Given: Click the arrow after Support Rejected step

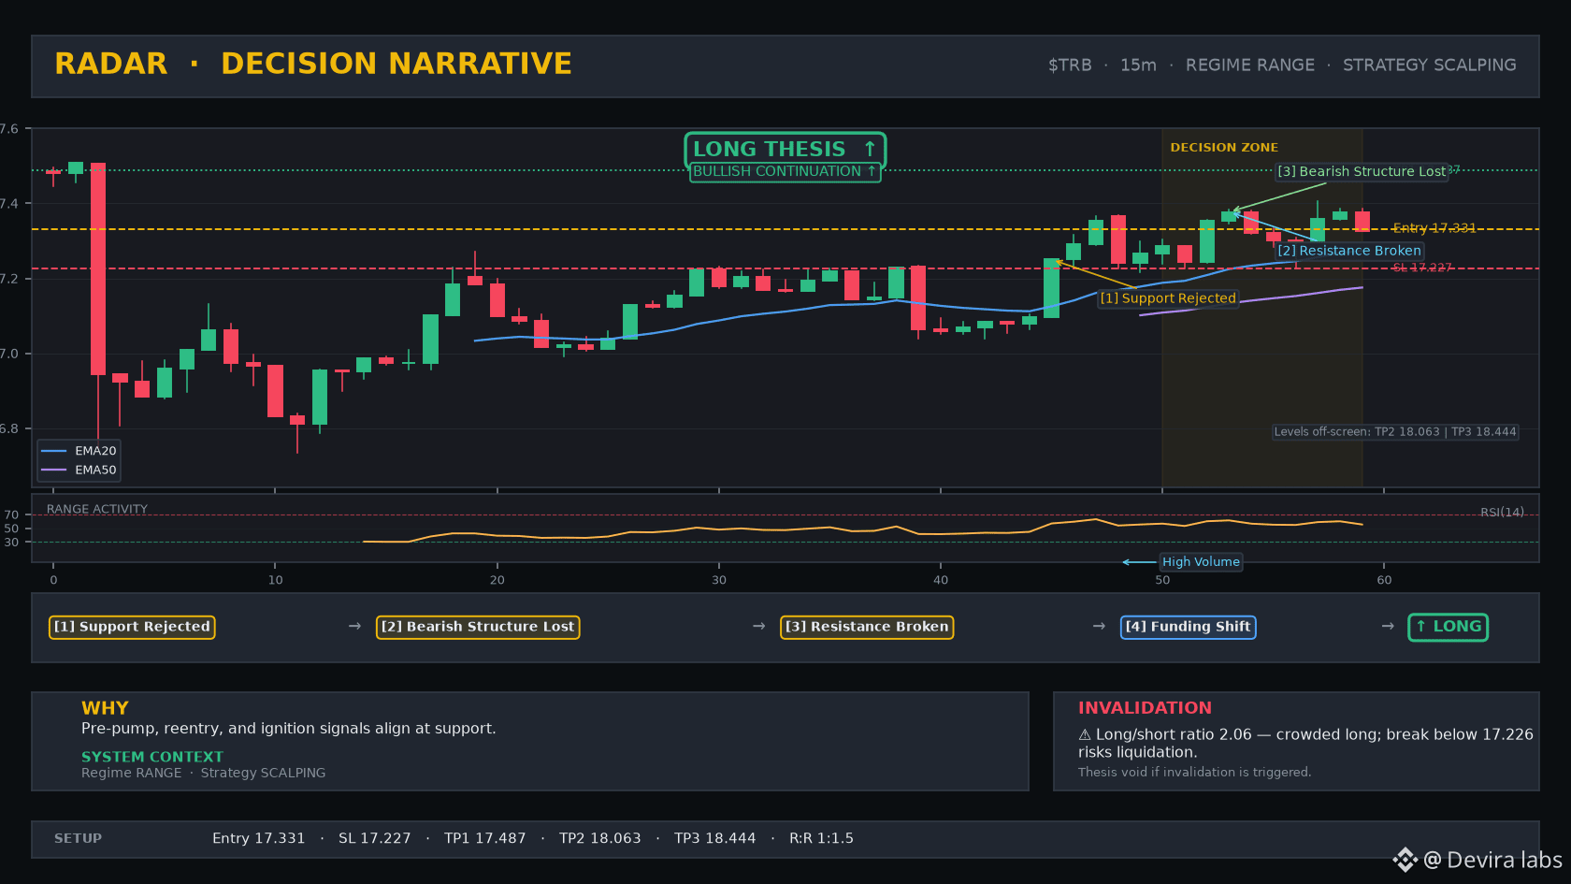Looking at the screenshot, I should coord(354,626).
